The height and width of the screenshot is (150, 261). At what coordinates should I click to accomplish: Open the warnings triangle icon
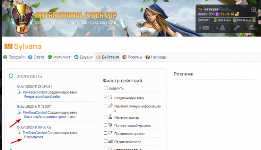[222, 28]
